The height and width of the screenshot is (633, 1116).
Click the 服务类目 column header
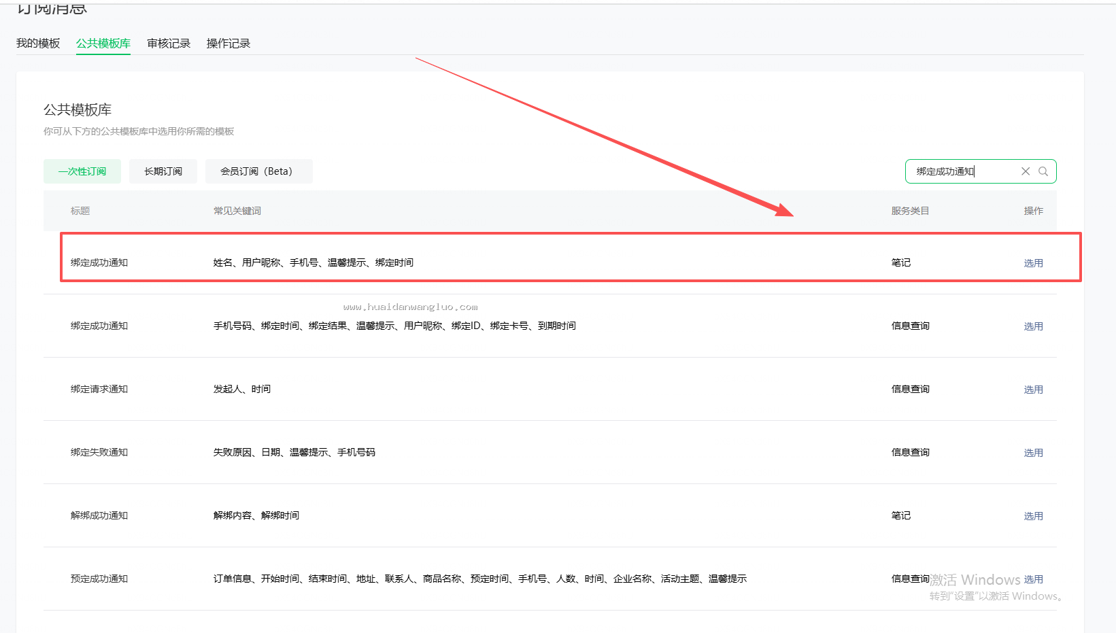(x=910, y=211)
